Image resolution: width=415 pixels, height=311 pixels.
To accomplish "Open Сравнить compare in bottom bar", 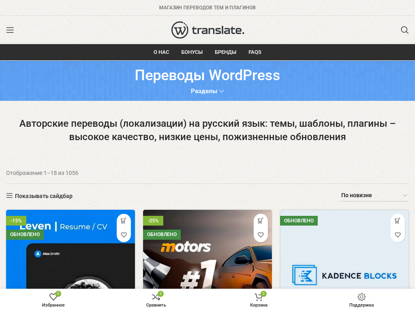I will coord(156,300).
